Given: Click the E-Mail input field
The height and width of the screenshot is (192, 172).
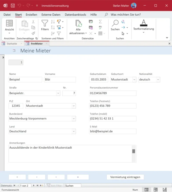Looking at the screenshot, I should (113, 131).
